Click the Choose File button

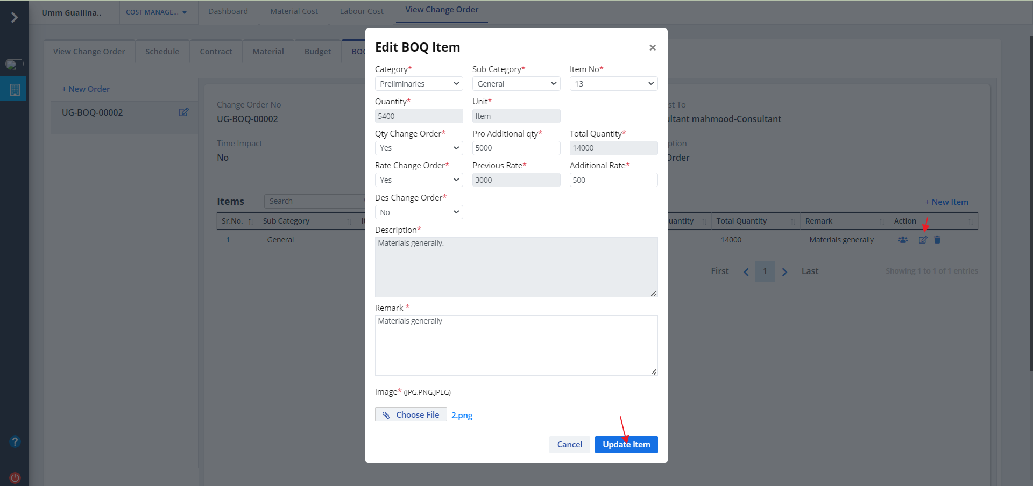tap(411, 415)
